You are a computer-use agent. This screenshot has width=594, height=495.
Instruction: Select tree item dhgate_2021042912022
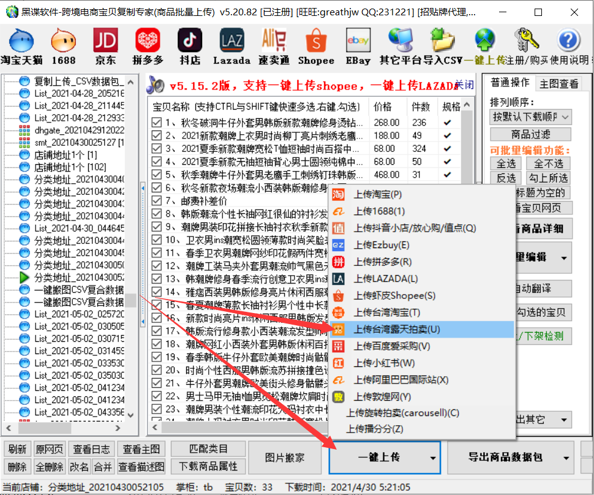click(80, 130)
